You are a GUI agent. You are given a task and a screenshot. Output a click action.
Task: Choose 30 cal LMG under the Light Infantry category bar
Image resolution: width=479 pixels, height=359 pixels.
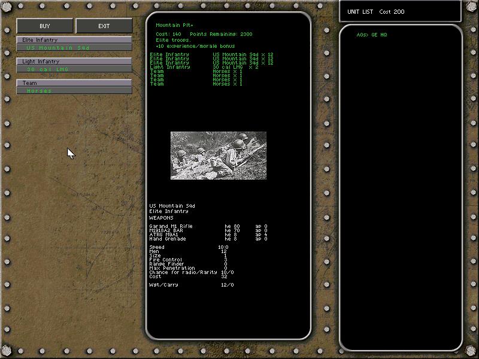[74, 69]
